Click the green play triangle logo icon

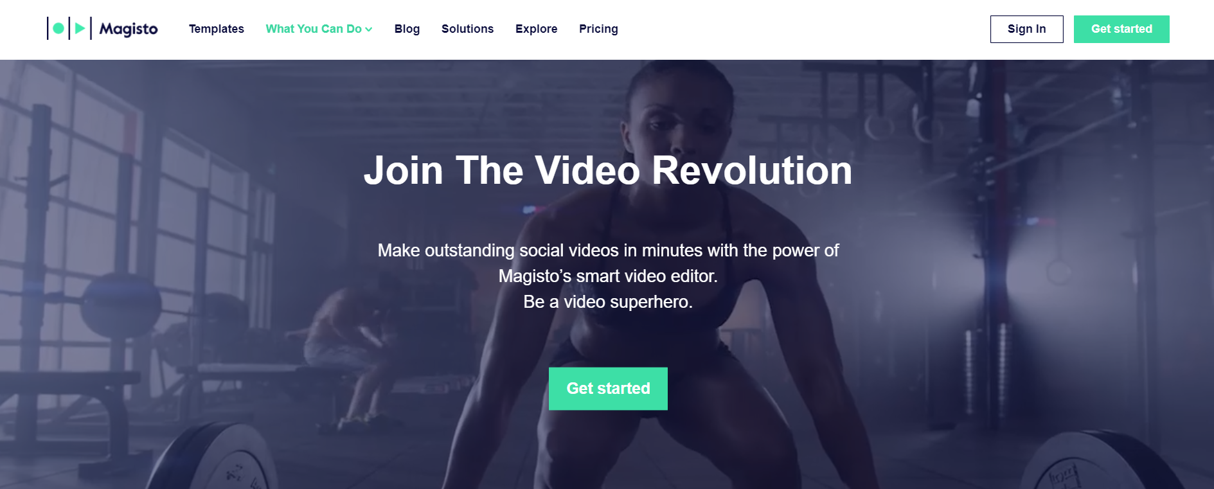coord(80,28)
